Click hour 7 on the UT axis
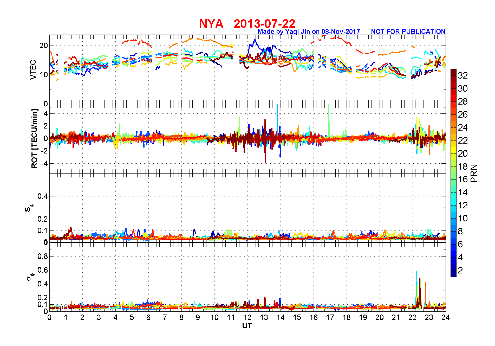The height and width of the screenshot is (346, 495). pos(165,317)
